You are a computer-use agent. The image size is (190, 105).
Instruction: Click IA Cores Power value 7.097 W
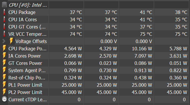click(x=143, y=56)
